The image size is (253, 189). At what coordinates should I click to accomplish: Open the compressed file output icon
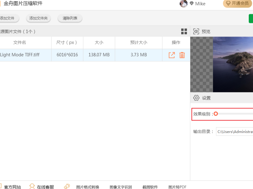click(x=172, y=55)
